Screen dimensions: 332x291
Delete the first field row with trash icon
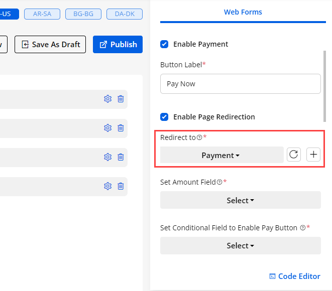[121, 99]
